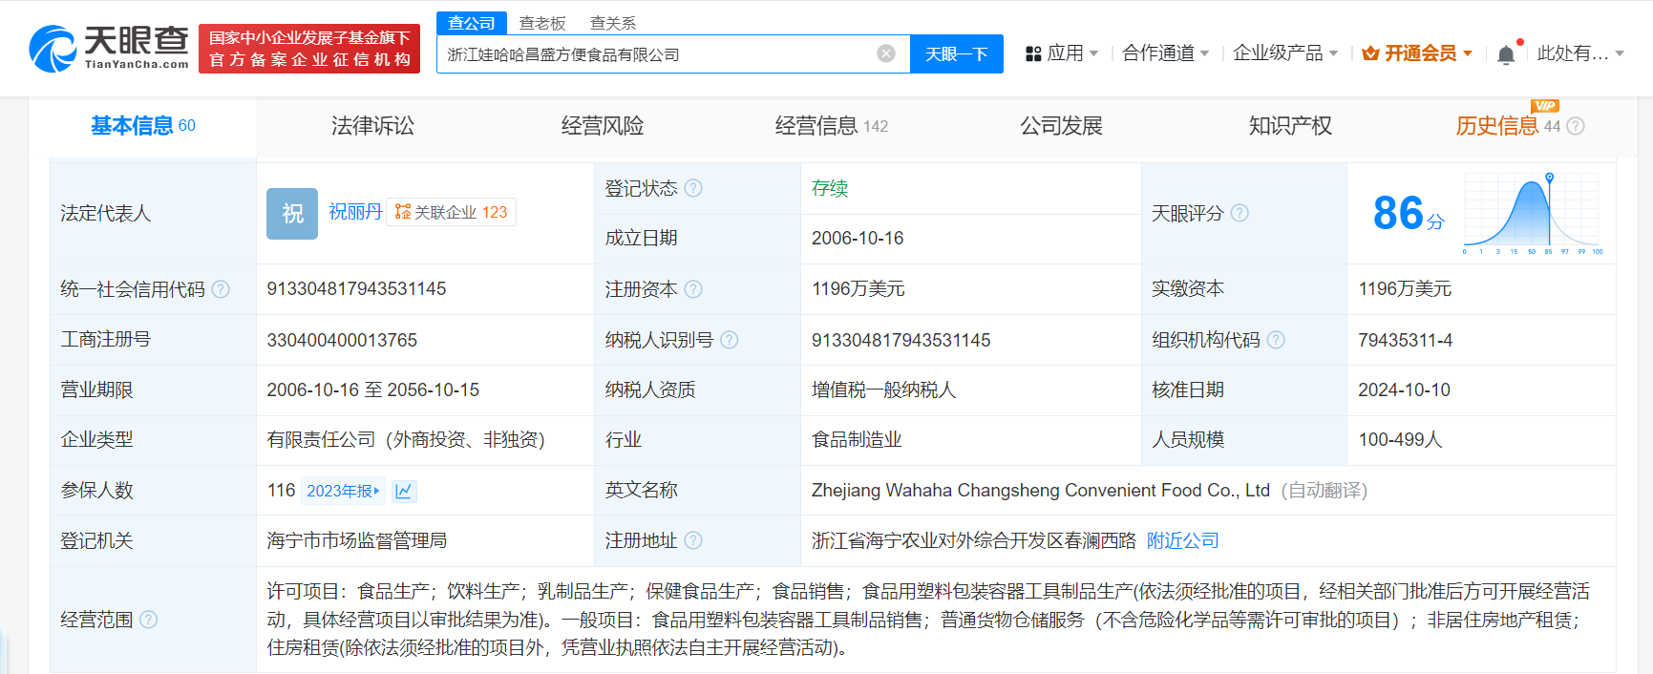Click the 关联企业 123 button
The height and width of the screenshot is (674, 1653).
pos(452,212)
